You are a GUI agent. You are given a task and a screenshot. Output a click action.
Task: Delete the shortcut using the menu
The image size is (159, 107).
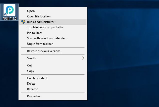click(31, 84)
